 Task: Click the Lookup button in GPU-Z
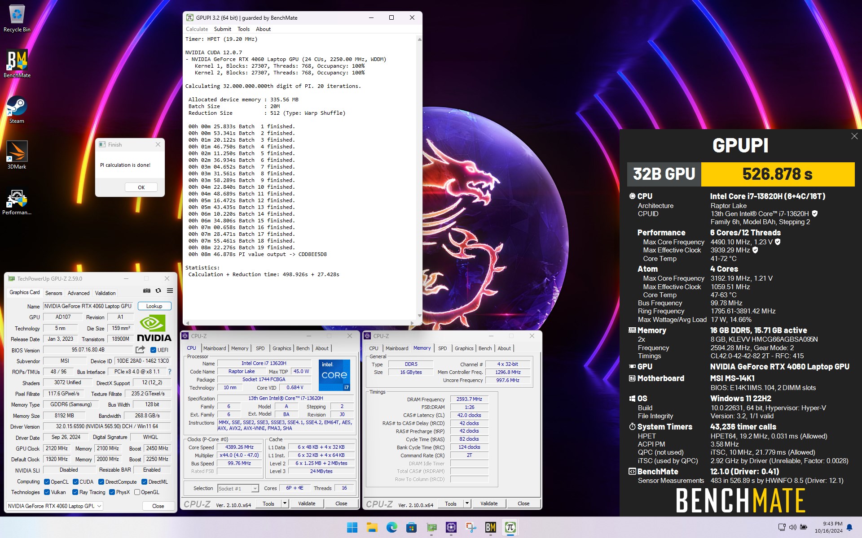click(154, 306)
